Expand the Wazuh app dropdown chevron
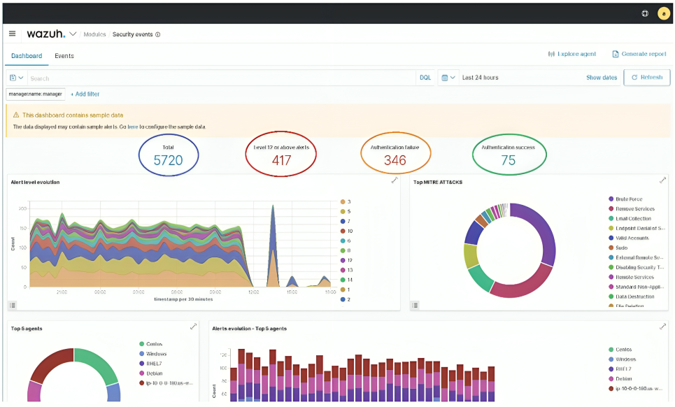The height and width of the screenshot is (407, 675). click(x=73, y=34)
